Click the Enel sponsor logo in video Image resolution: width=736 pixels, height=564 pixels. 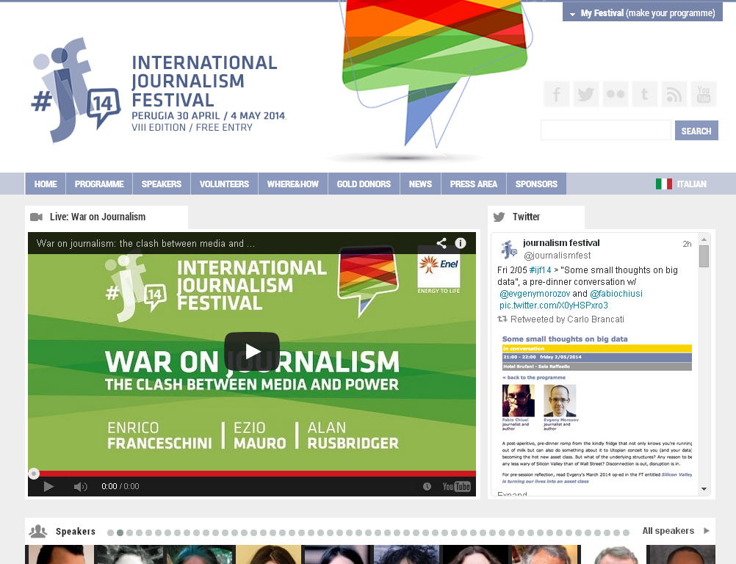pyautogui.click(x=439, y=270)
